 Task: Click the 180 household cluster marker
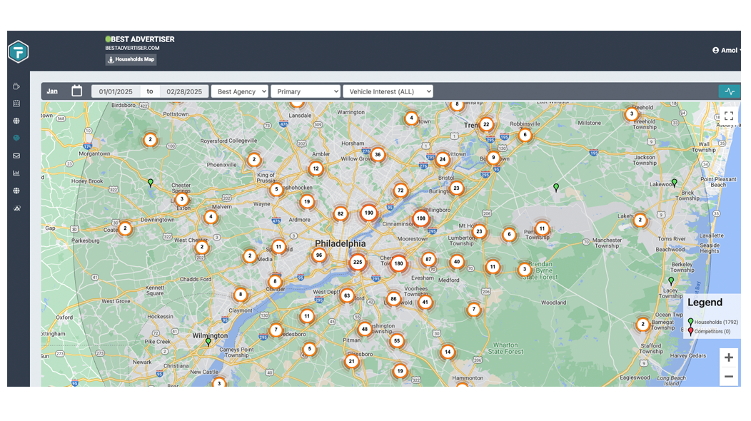pos(398,263)
